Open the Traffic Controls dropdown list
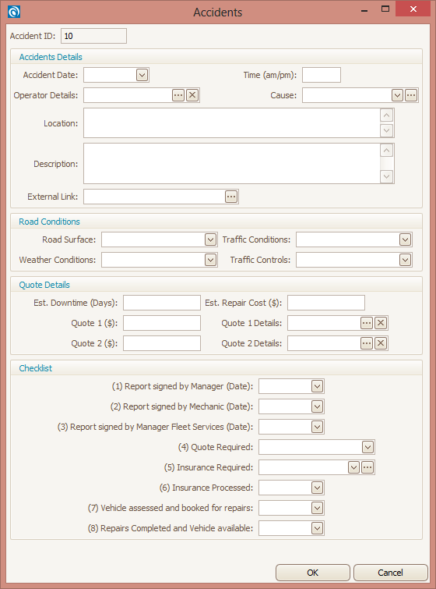This screenshot has height=589, width=436. click(406, 260)
